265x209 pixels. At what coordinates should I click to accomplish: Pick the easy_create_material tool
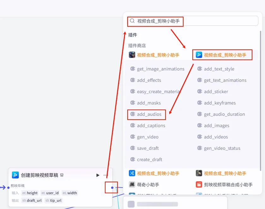pos(156,92)
